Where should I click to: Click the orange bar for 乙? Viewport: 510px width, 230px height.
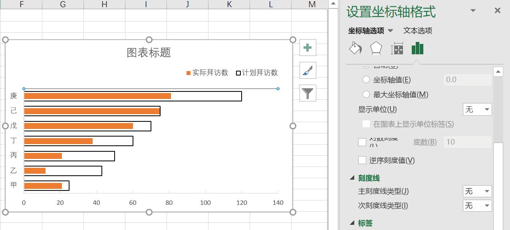(35, 171)
